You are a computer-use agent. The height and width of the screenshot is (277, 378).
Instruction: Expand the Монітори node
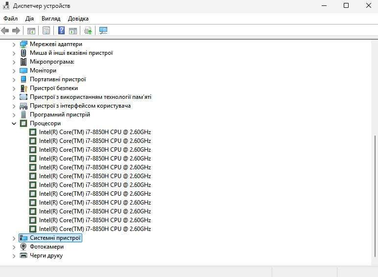pos(14,71)
